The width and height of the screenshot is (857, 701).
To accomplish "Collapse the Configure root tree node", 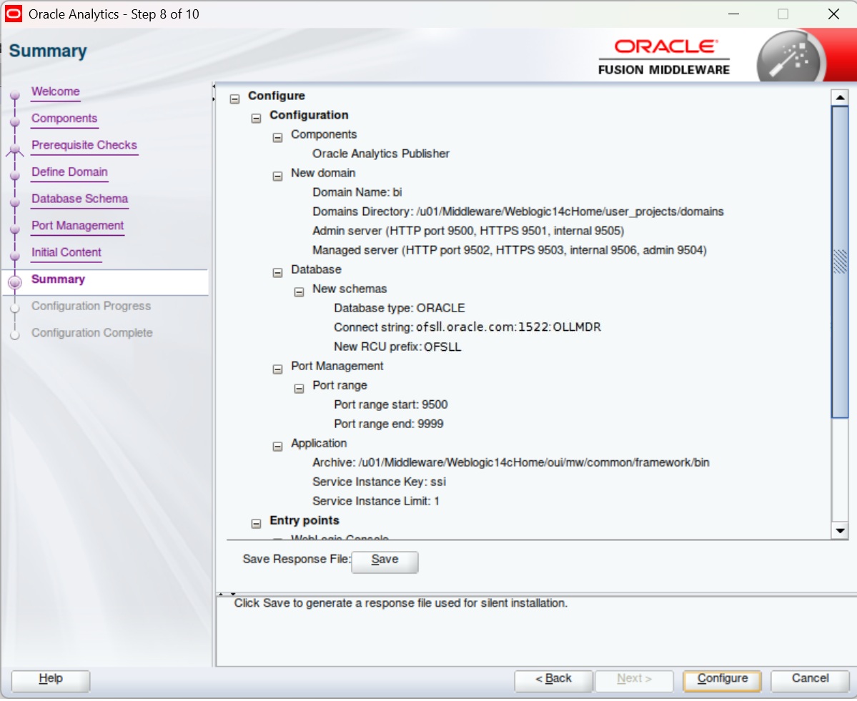I will (234, 99).
